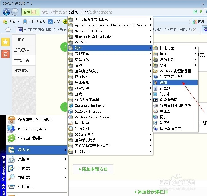Expand the 文档(D) submenu
The width and height of the screenshot is (207, 196).
[37, 159]
